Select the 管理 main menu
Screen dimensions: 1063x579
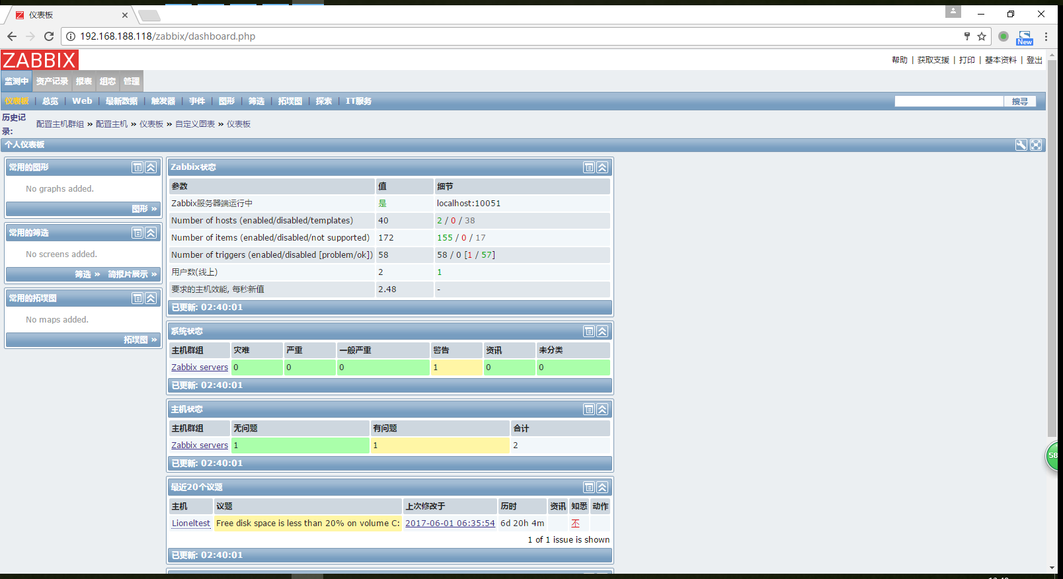(132, 81)
